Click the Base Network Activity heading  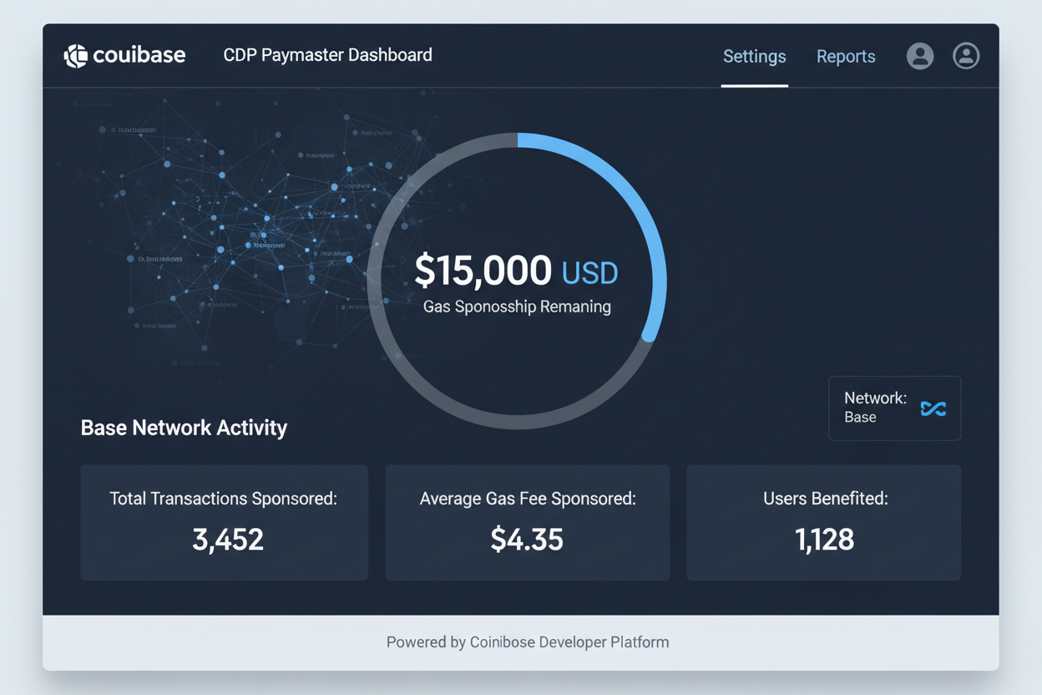coord(184,427)
